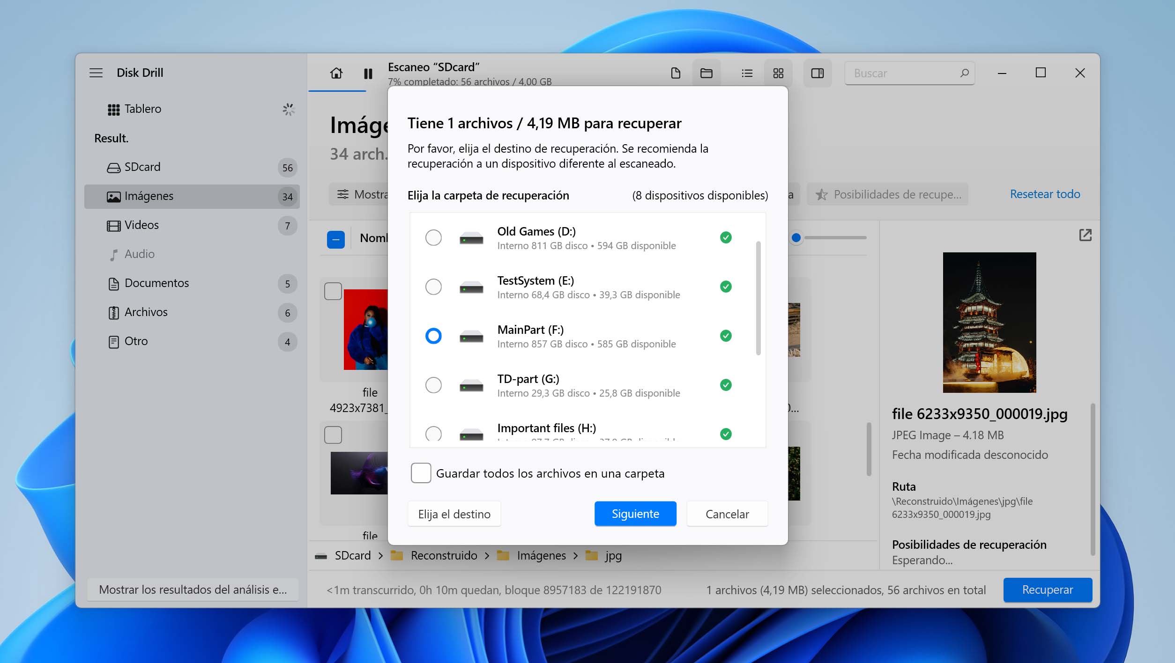Open Posibilidades de recuperación filter
Image resolution: width=1175 pixels, height=663 pixels.
tap(887, 194)
